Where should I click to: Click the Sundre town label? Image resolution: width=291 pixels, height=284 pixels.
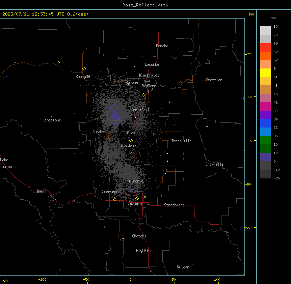pyautogui.click(x=99, y=132)
